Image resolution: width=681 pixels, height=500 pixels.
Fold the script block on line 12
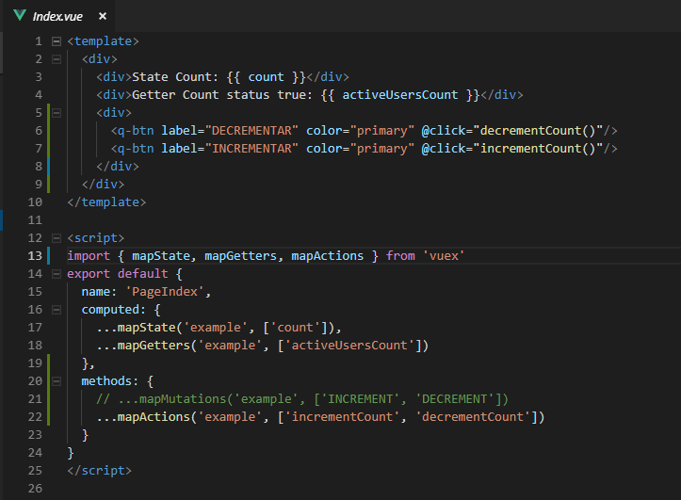(x=57, y=238)
